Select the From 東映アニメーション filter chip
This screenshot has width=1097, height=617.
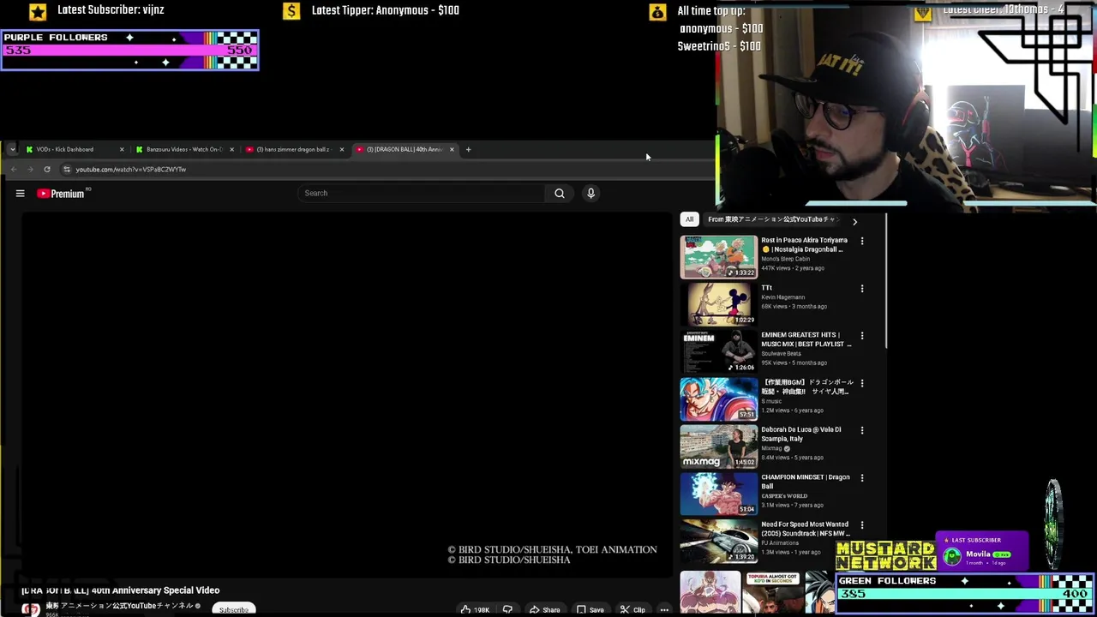771,219
